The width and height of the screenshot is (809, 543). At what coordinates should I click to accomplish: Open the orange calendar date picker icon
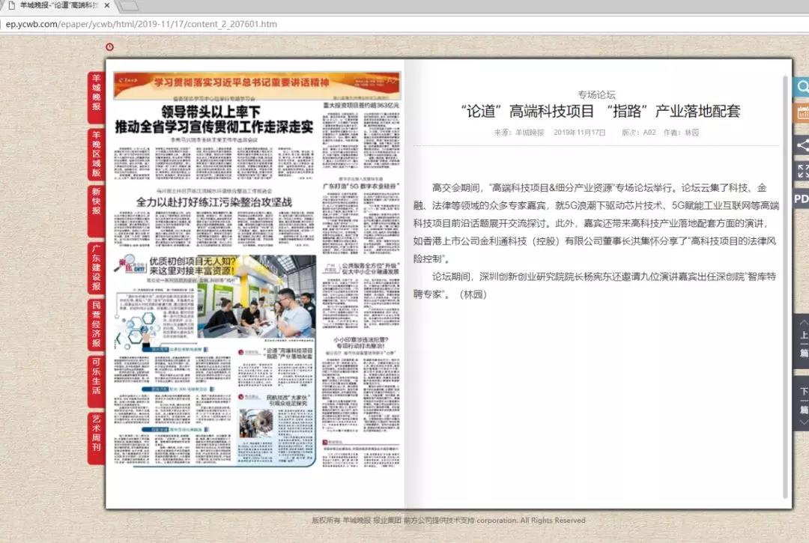click(802, 112)
